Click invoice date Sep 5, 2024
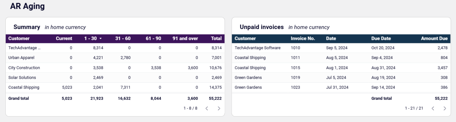Image resolution: width=456 pixels, height=122 pixels. [x=337, y=48]
